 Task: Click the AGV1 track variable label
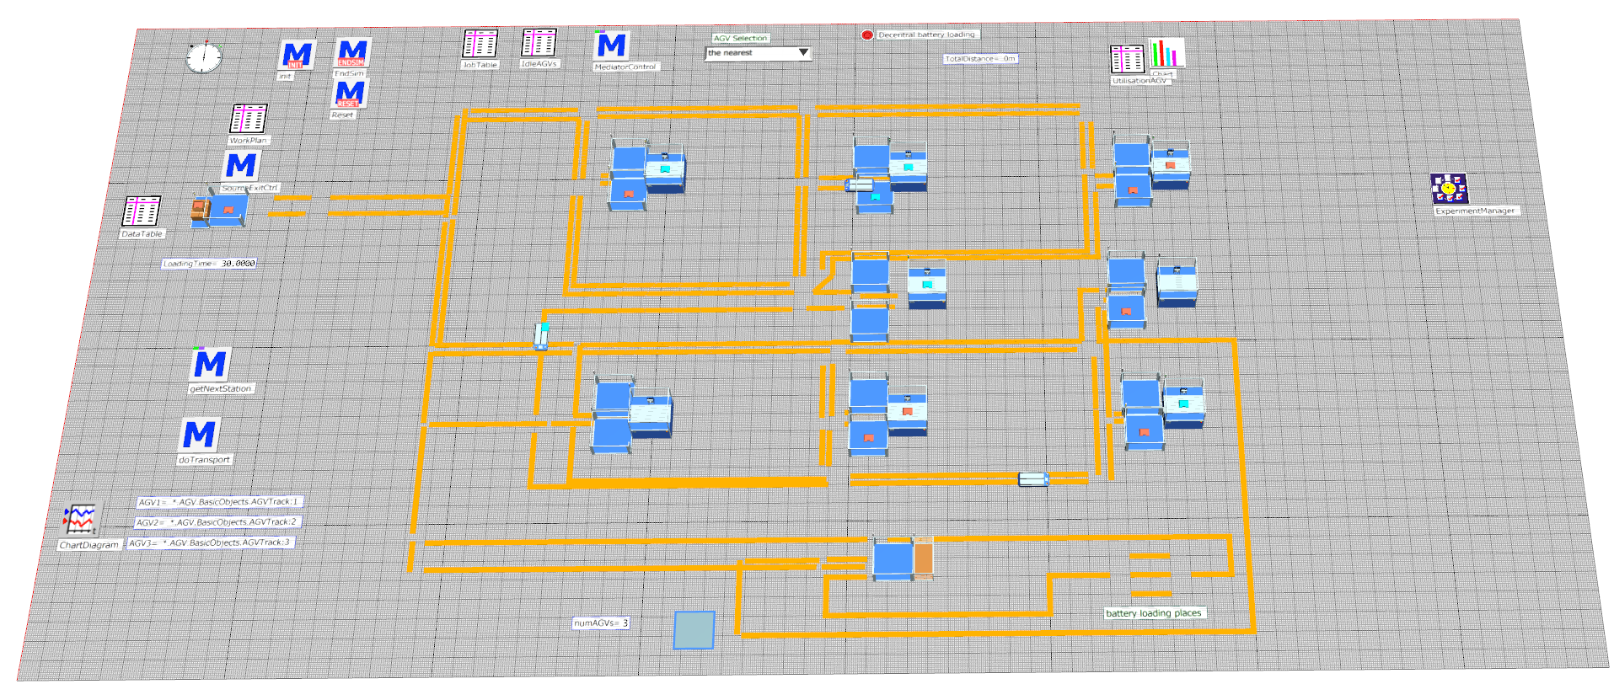click(218, 502)
